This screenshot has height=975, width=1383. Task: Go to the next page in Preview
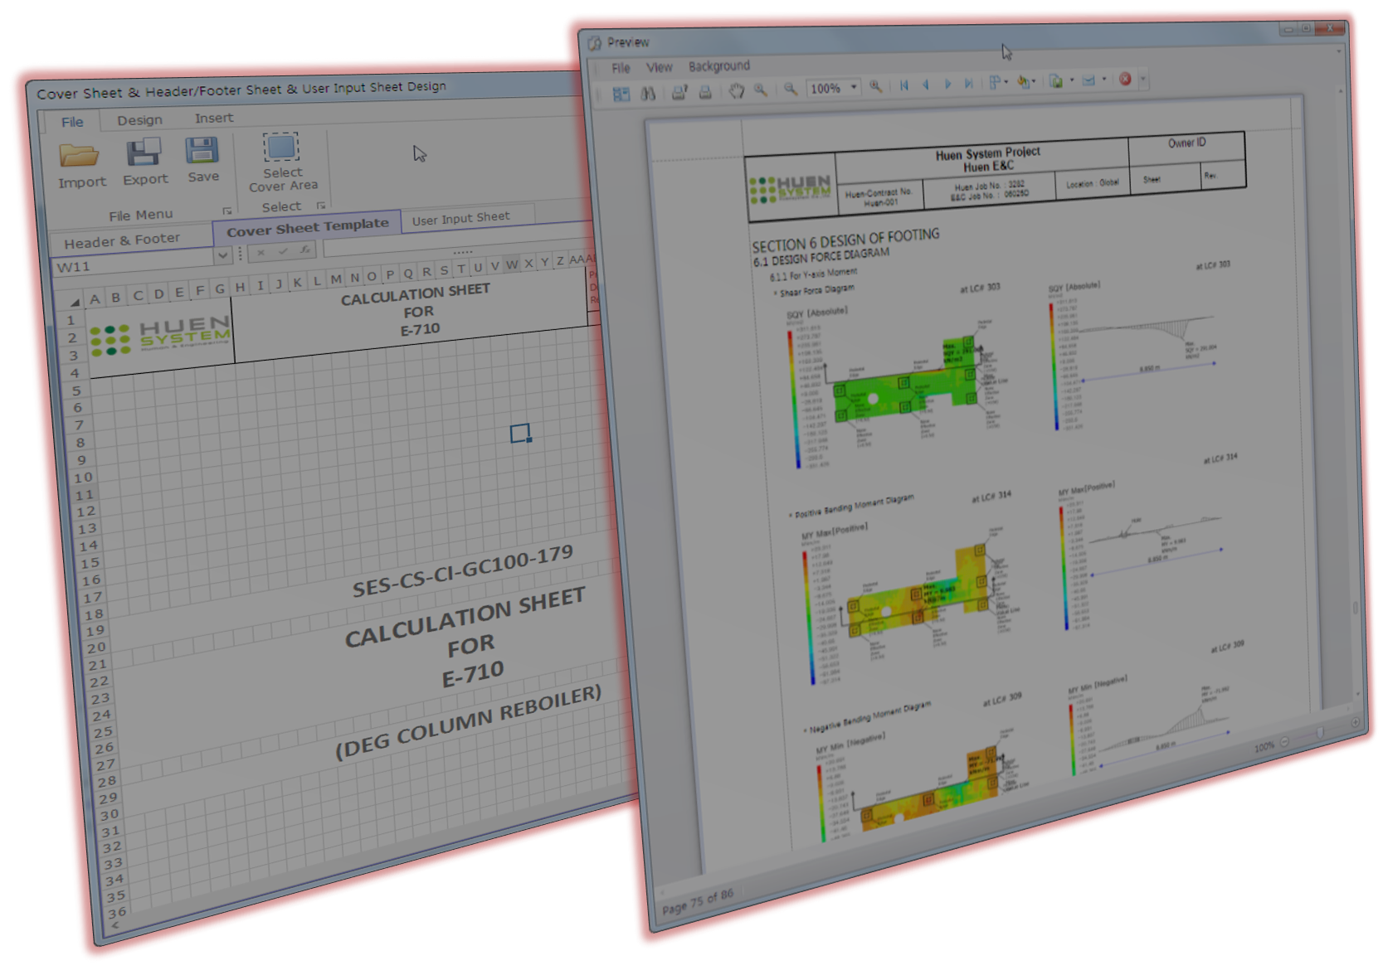tap(947, 85)
